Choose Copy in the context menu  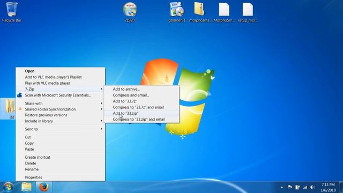click(61, 143)
